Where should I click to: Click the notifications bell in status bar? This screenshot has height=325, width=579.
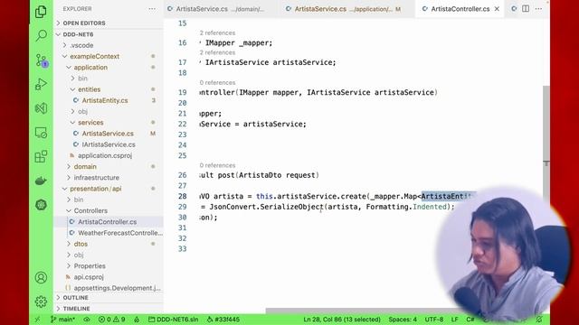pos(539,320)
